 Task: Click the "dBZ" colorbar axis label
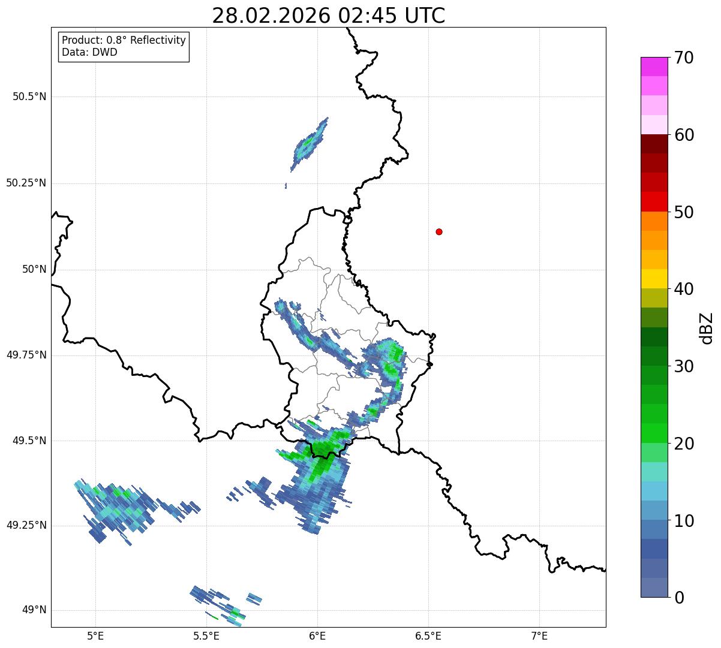pos(707,327)
